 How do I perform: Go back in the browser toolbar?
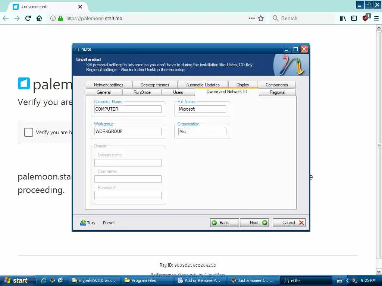(6, 19)
